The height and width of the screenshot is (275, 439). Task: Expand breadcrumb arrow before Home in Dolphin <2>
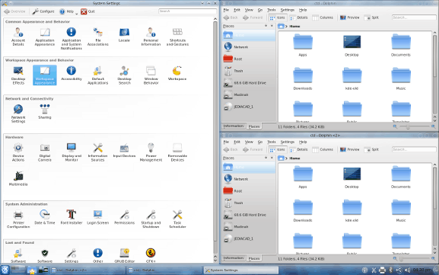tap(286, 158)
